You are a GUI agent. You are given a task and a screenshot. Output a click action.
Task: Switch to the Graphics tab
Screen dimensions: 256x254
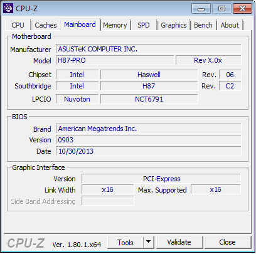coord(174,25)
